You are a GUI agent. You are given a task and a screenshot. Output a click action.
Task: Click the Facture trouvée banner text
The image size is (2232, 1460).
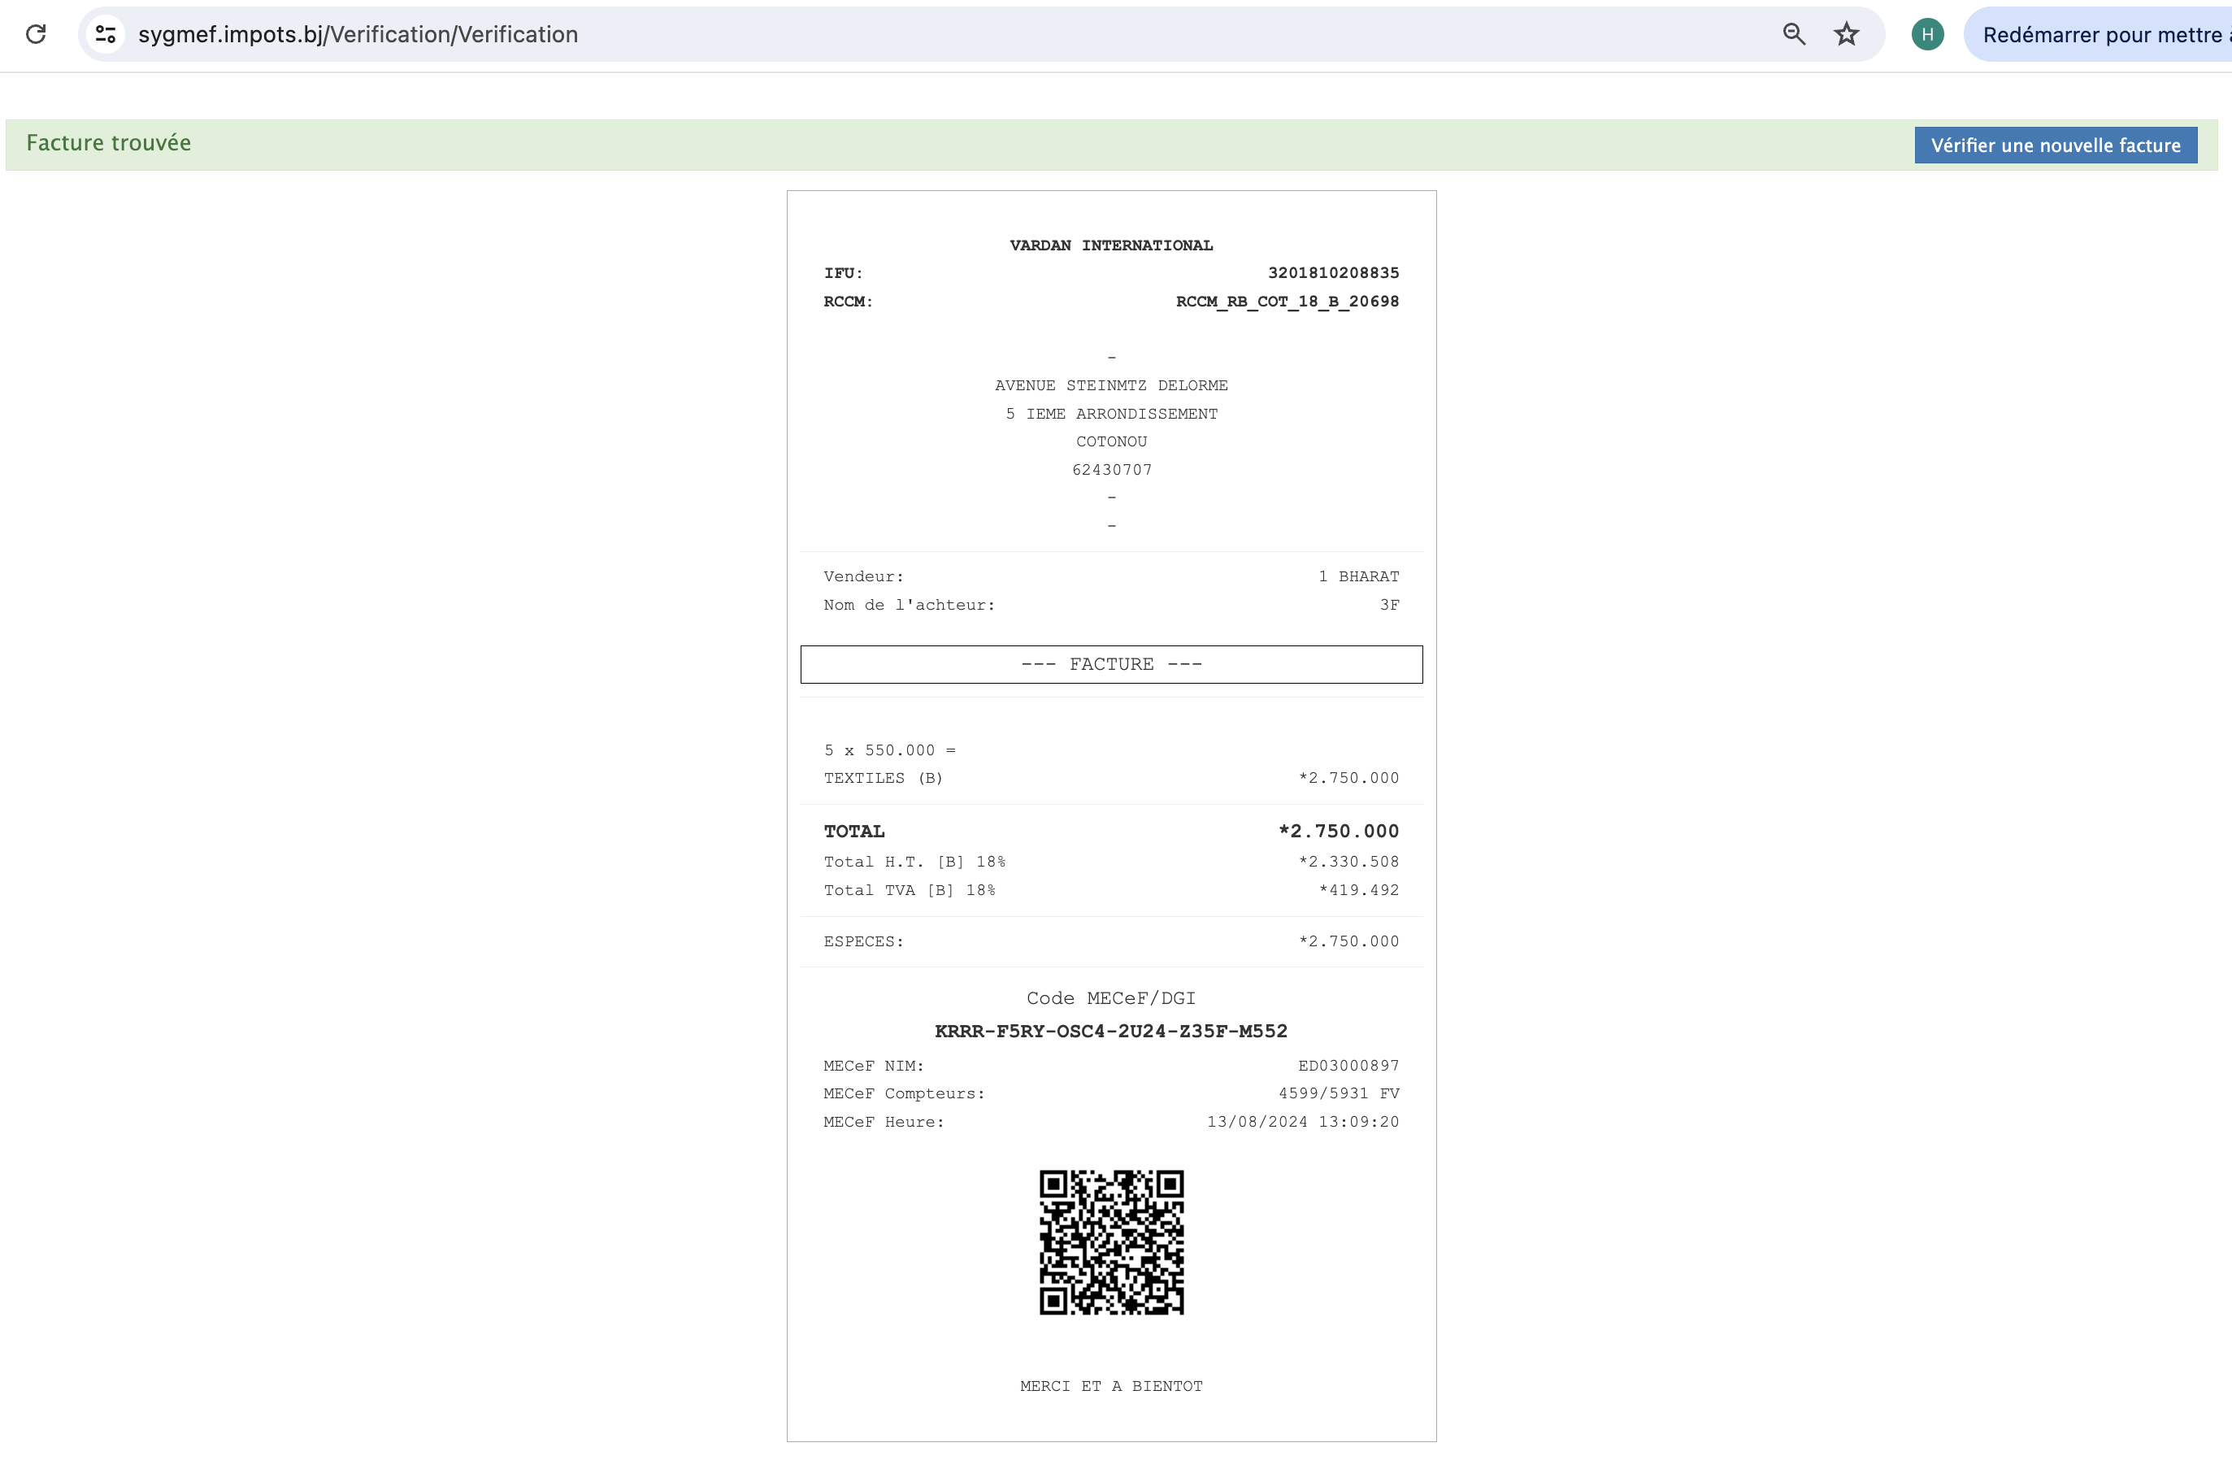109,142
